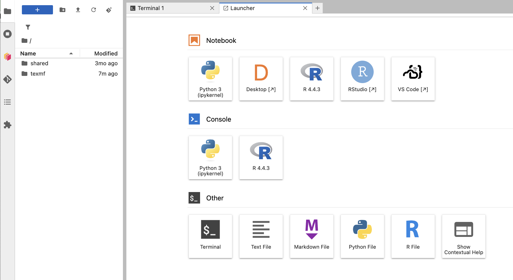This screenshot has width=513, height=280.
Task: Click the '7m ago' modified time
Action: (108, 74)
